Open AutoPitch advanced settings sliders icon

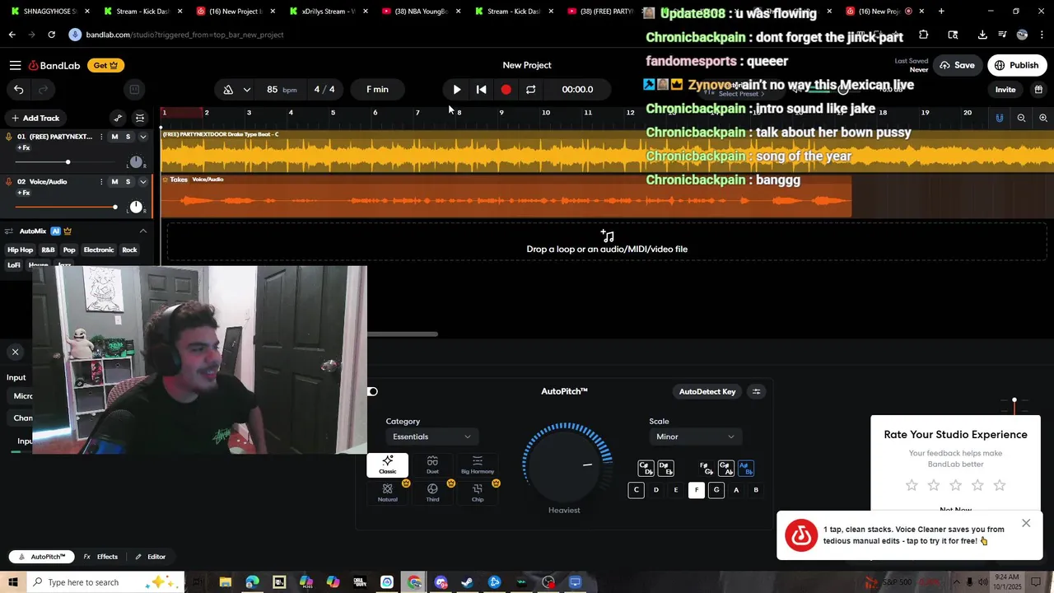(x=756, y=391)
